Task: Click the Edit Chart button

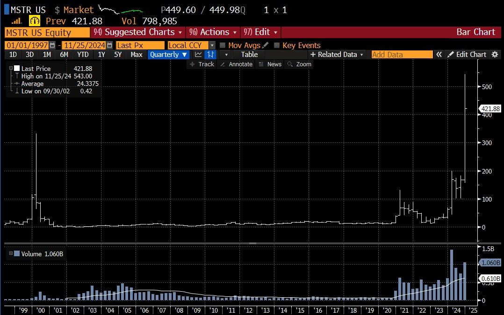Action: pos(467,55)
